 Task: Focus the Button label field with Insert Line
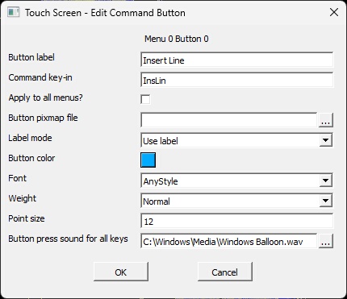tap(236, 60)
